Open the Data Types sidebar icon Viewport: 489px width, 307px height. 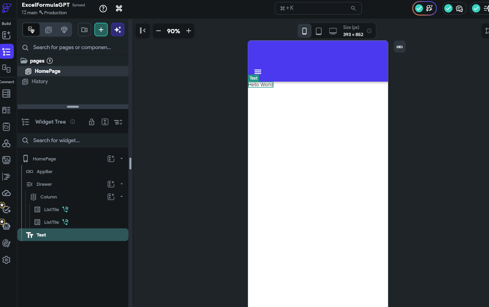click(6, 110)
